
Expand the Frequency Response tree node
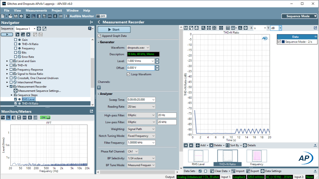(7, 70)
